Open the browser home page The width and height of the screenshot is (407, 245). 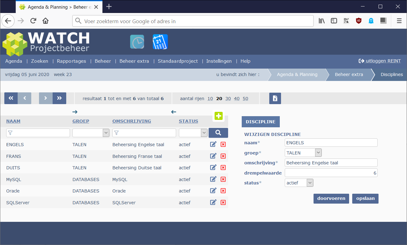[x=45, y=21]
